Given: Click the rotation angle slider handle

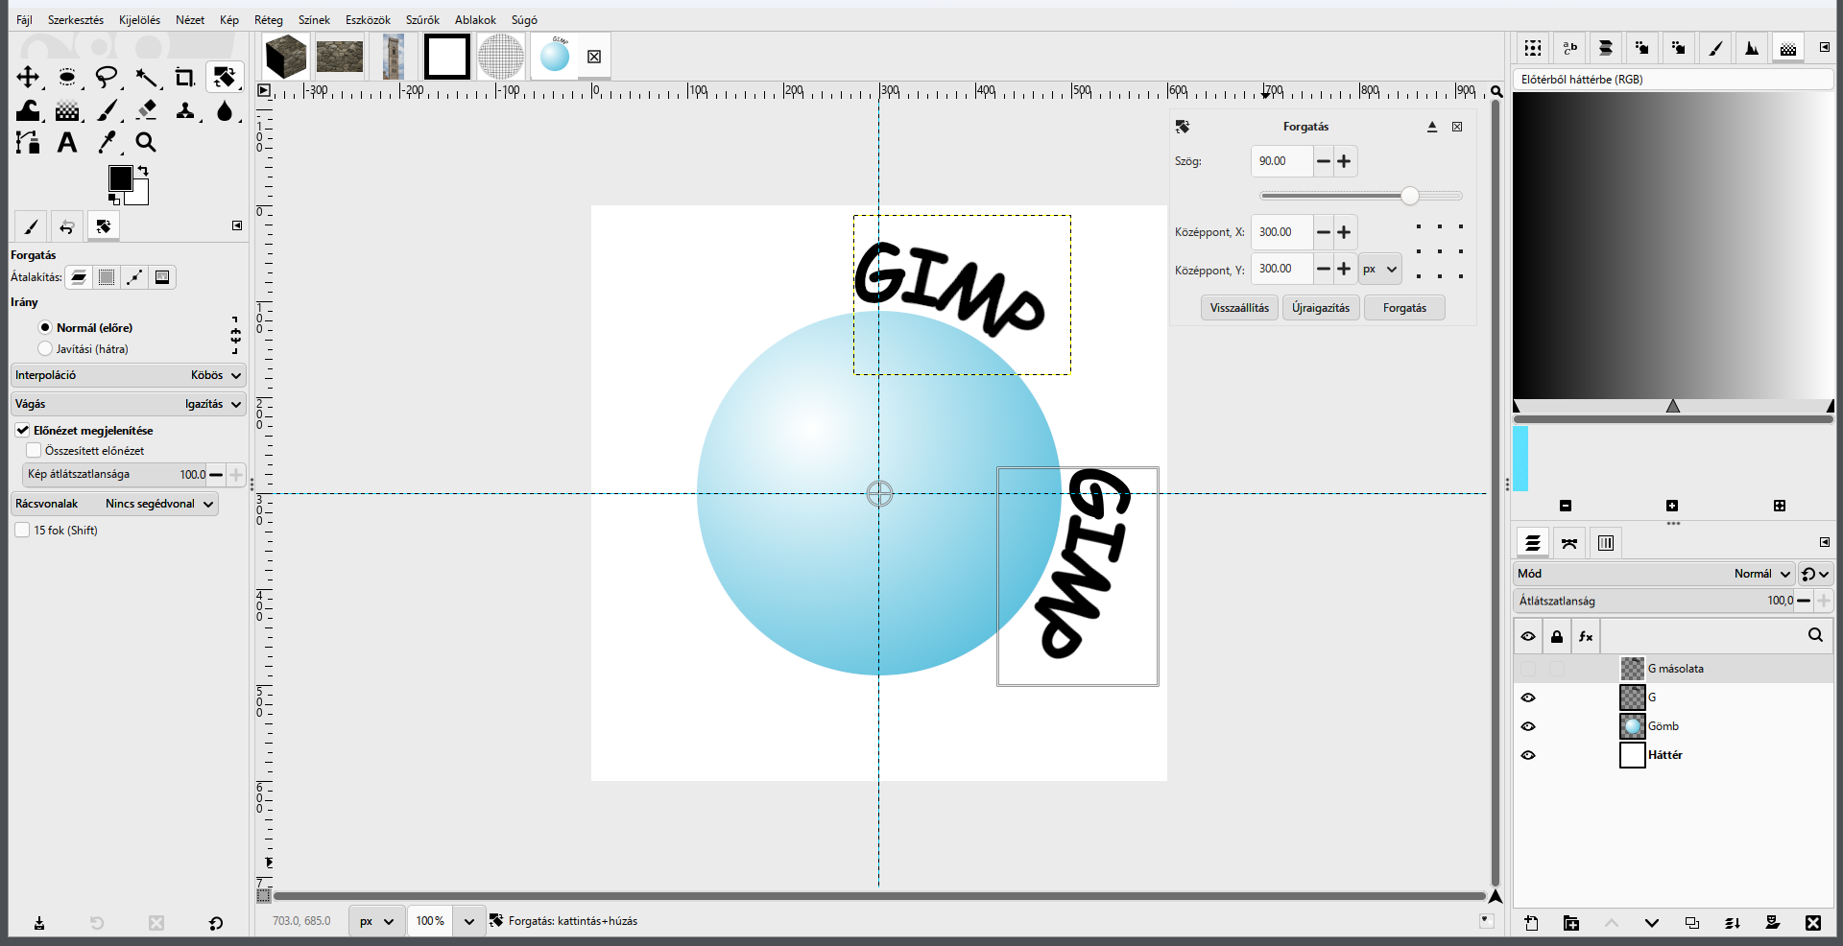Looking at the screenshot, I should tap(1410, 196).
